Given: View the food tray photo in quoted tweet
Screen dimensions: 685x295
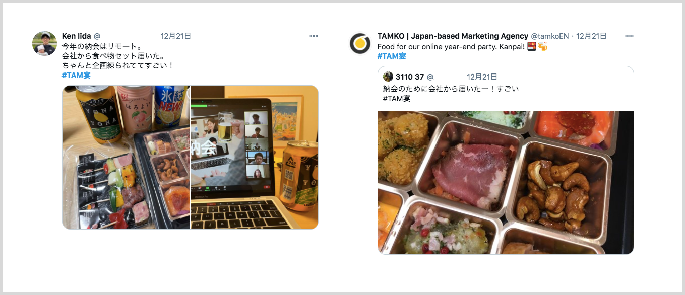Looking at the screenshot, I should click(x=506, y=182).
